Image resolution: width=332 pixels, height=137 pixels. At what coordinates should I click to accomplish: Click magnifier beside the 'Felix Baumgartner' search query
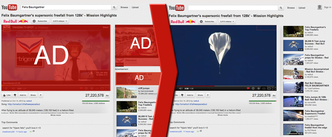(x=114, y=7)
